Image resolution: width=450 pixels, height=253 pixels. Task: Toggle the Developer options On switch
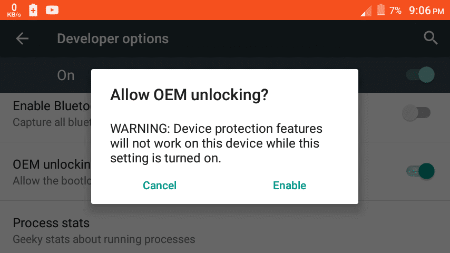[x=420, y=75]
